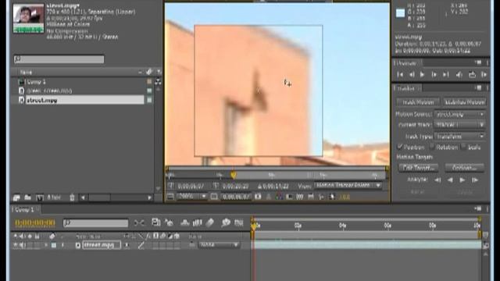Viewport: 500px width, 281px height.
Task: Click the layer viewer time marker
Action: 234,175
